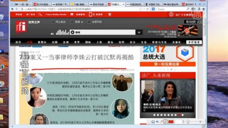Click 第一轮投票结果 button
The height and width of the screenshot is (128, 228).
(167, 64)
